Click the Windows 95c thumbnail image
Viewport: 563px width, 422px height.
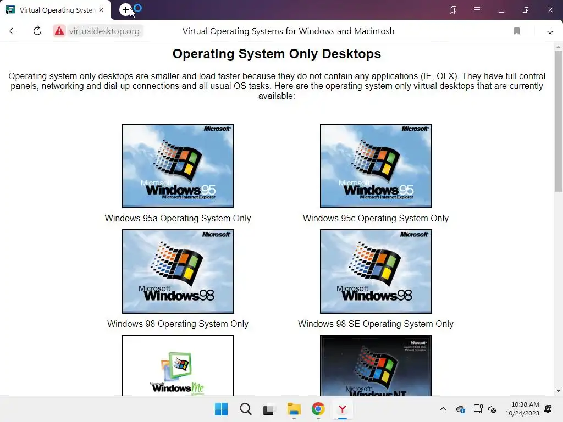(x=376, y=166)
